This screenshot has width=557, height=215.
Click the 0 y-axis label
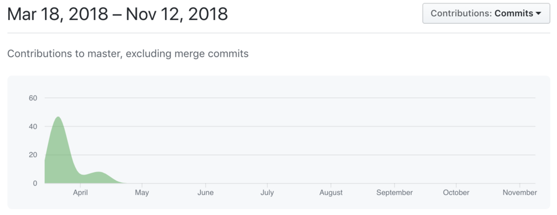35,184
